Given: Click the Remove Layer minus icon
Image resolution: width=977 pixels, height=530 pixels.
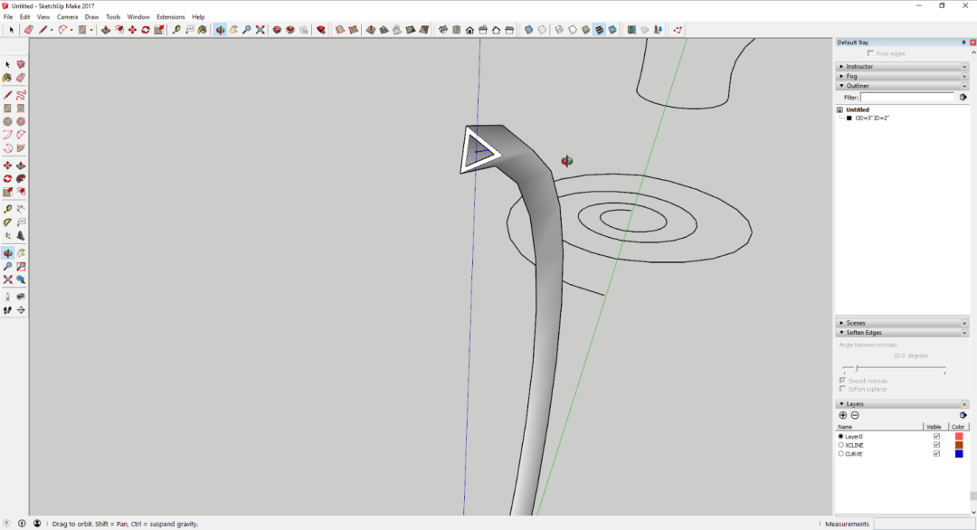Looking at the screenshot, I should pos(855,415).
